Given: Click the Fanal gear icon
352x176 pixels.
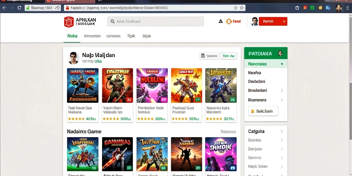Looking at the screenshot, I should click(x=229, y=21).
